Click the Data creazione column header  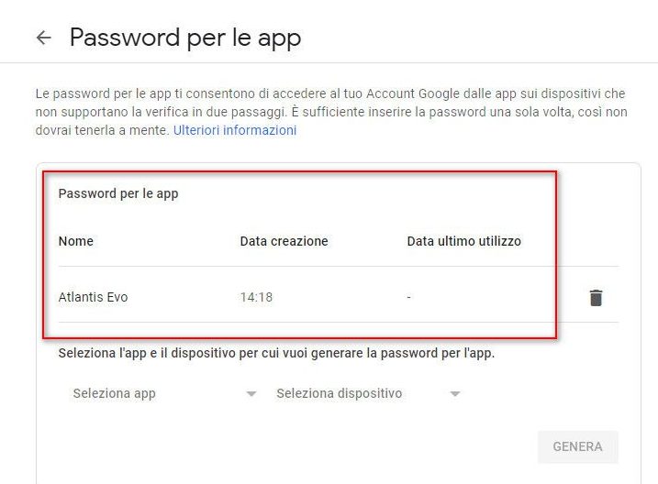coord(284,241)
